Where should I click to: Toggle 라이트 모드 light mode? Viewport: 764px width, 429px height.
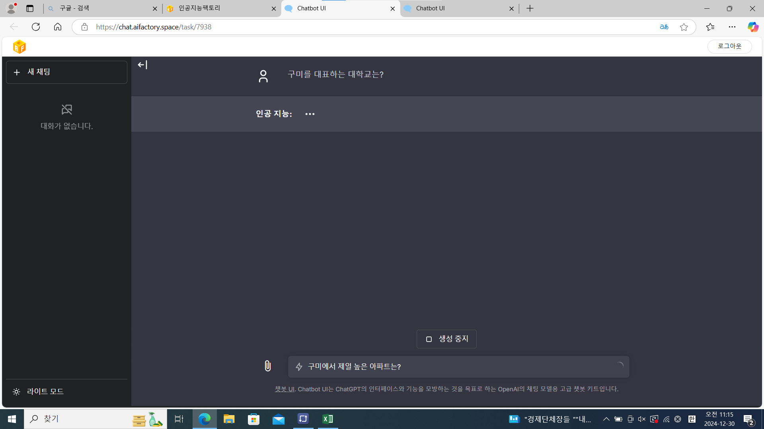(x=38, y=391)
